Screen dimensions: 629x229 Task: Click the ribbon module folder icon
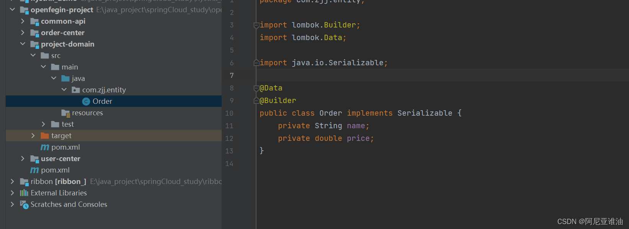tap(24, 182)
